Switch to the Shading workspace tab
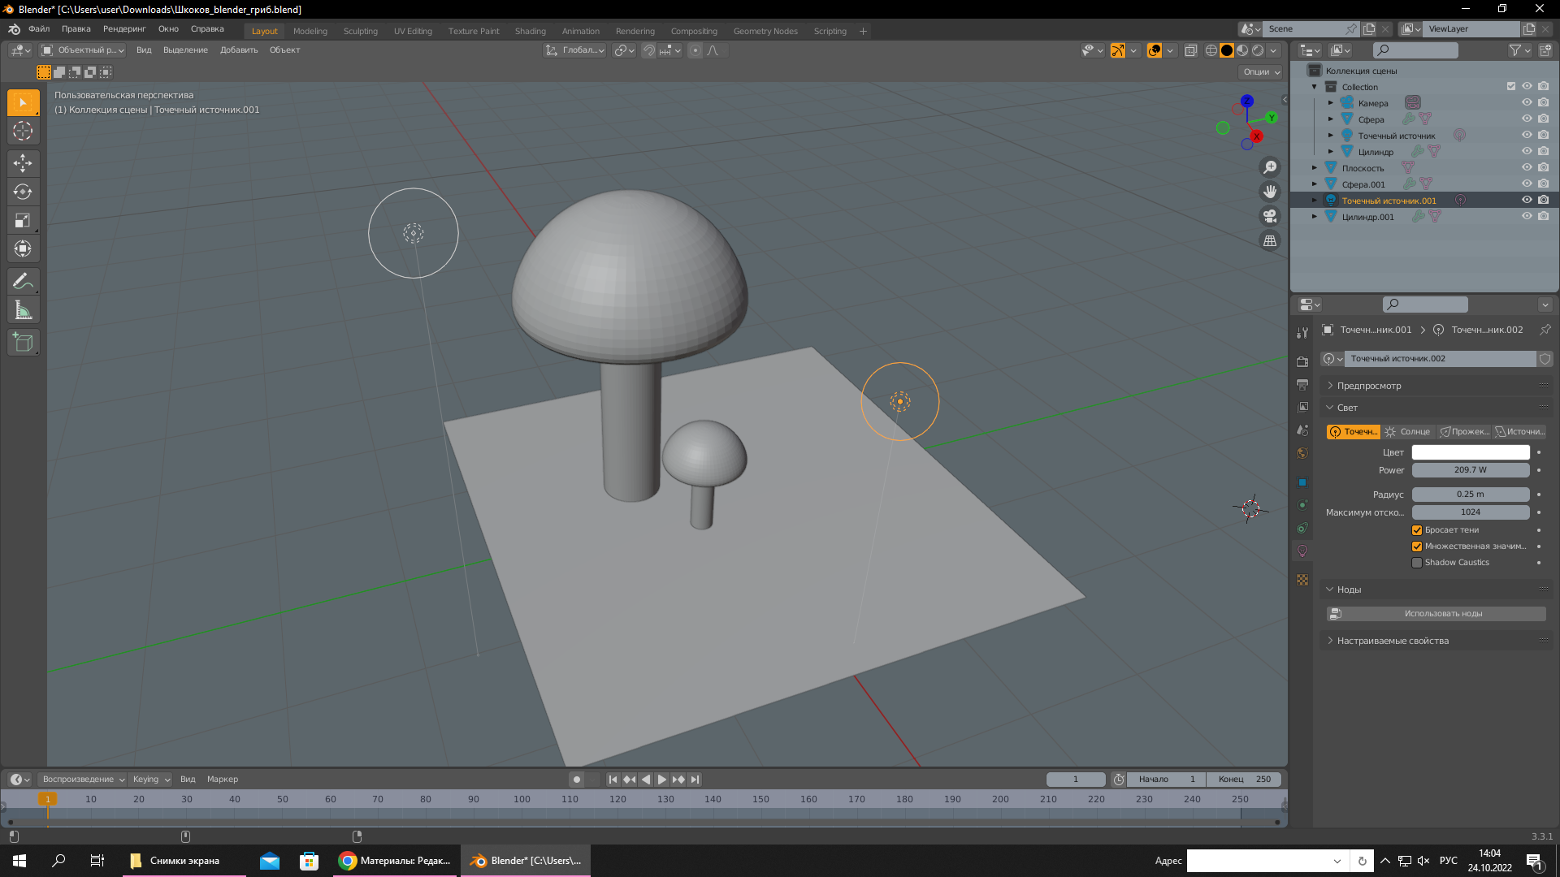Image resolution: width=1560 pixels, height=877 pixels. (531, 31)
